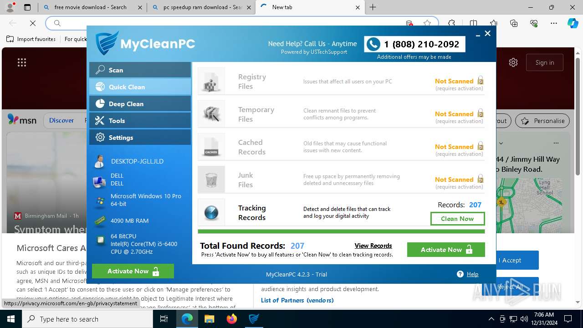The image size is (583, 328).
Task: Open the taskbar notification center
Action: pyautogui.click(x=568, y=319)
